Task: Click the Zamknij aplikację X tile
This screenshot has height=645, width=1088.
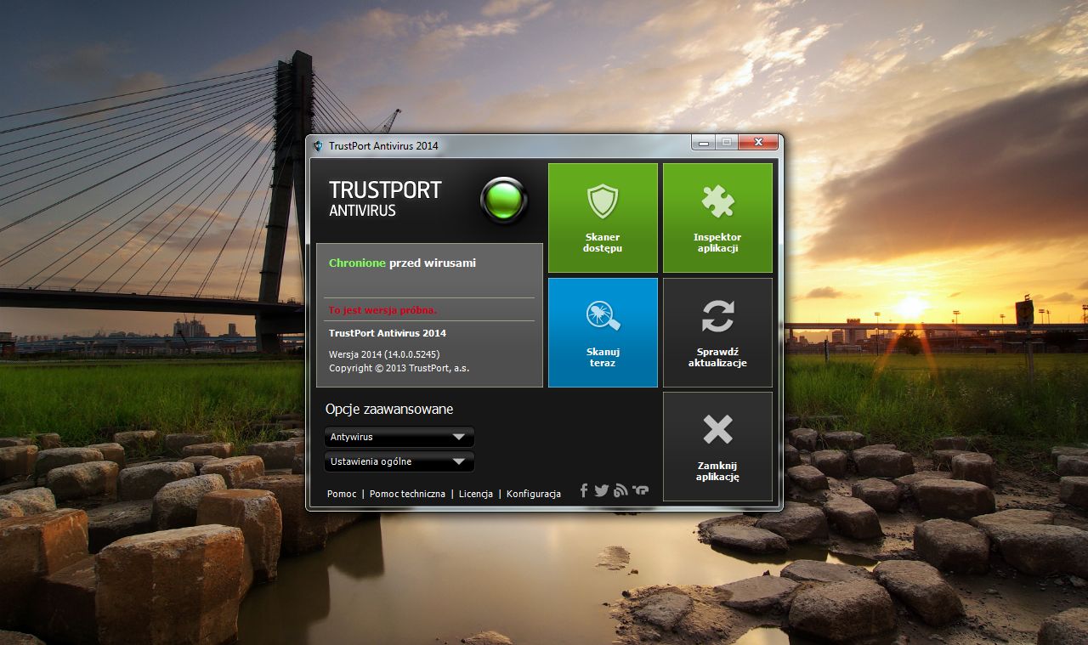Action: [x=717, y=446]
